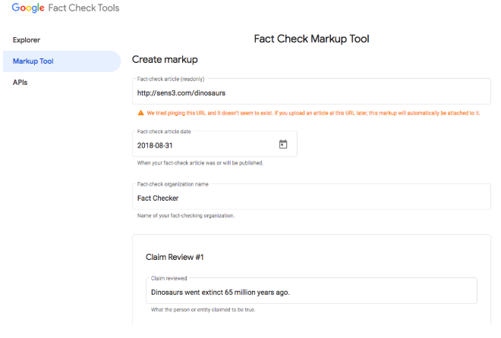Click the orange warning triangle icon
This screenshot has height=338, width=501.
click(x=140, y=113)
